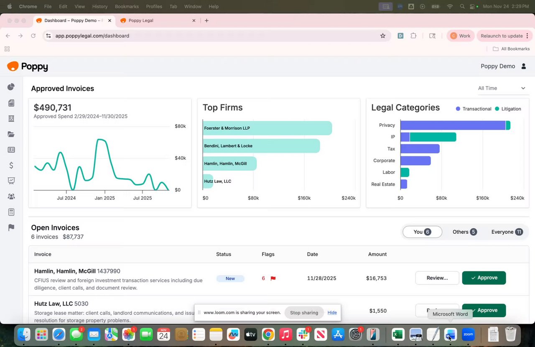Sort by the Status column header

point(224,254)
